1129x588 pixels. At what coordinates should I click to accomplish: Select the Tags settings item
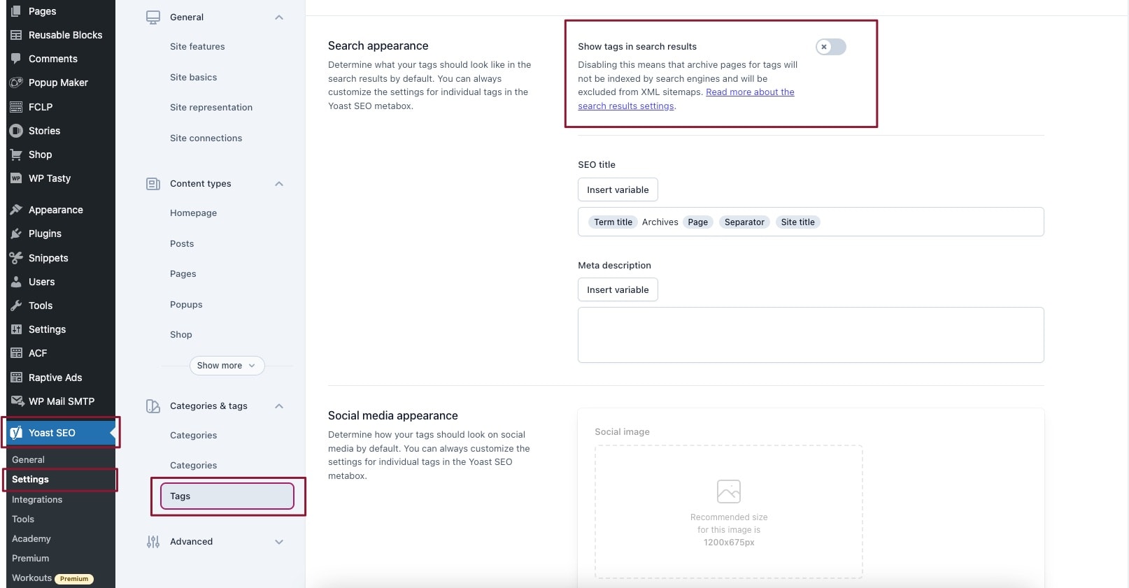[x=227, y=496]
